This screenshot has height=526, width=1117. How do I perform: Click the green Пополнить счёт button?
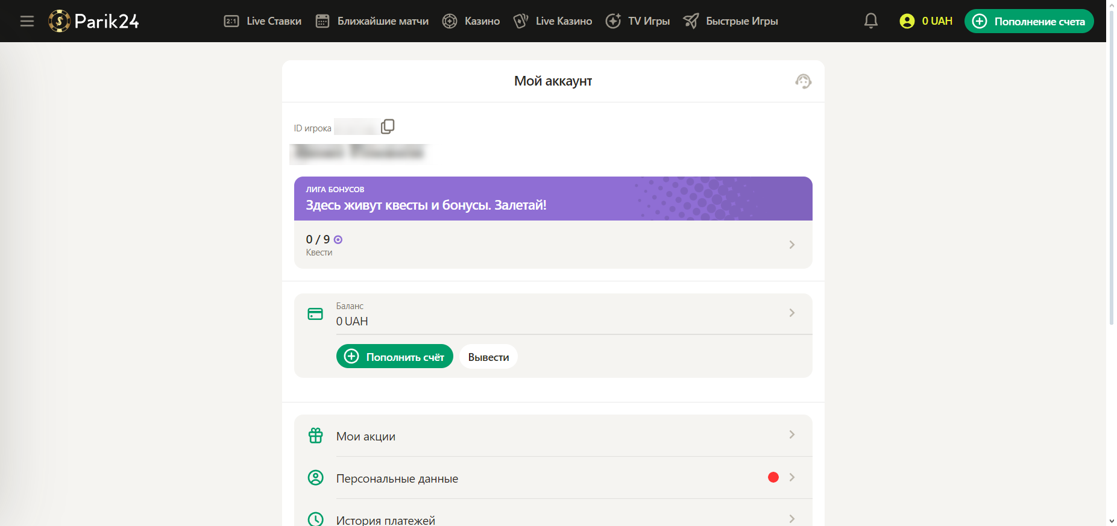click(x=395, y=357)
